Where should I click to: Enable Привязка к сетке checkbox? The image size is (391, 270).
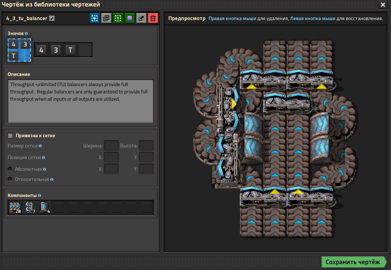point(10,135)
